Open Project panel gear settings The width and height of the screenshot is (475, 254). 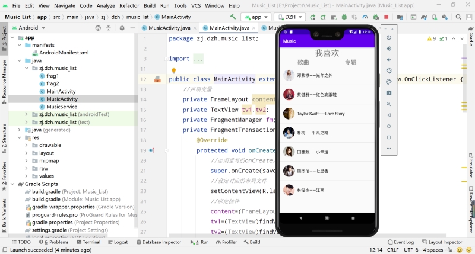[122, 28]
